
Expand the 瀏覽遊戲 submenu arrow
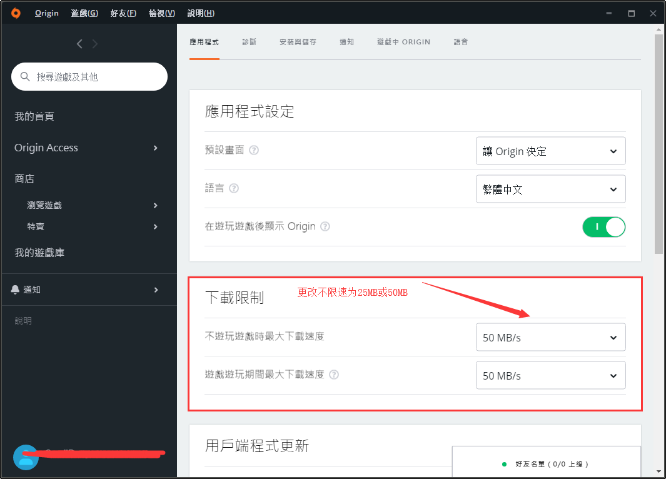pyautogui.click(x=156, y=206)
